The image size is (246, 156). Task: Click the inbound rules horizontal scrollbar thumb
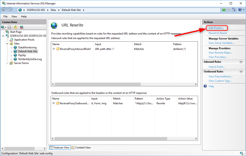[98, 84]
